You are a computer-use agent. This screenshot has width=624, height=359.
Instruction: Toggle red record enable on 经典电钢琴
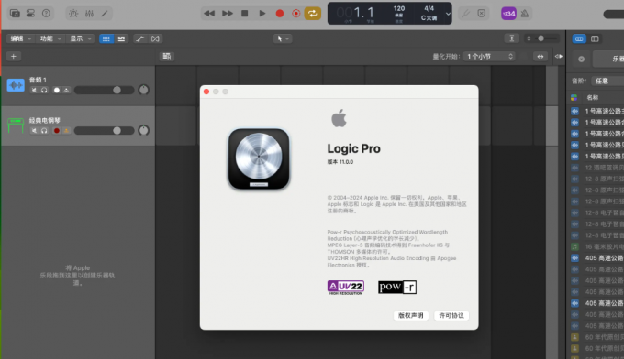[57, 131]
